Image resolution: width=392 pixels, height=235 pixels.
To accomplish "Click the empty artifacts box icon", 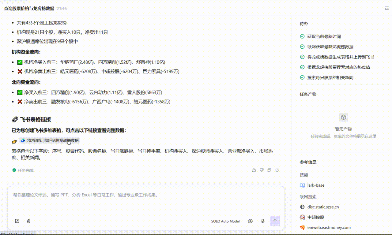I will [x=344, y=117].
